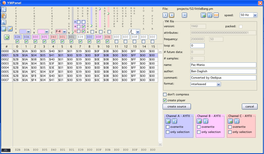Screen dimensions: 264x154
Task: Click the Channel C AYFX save icon
Action: (x=237, y=121)
